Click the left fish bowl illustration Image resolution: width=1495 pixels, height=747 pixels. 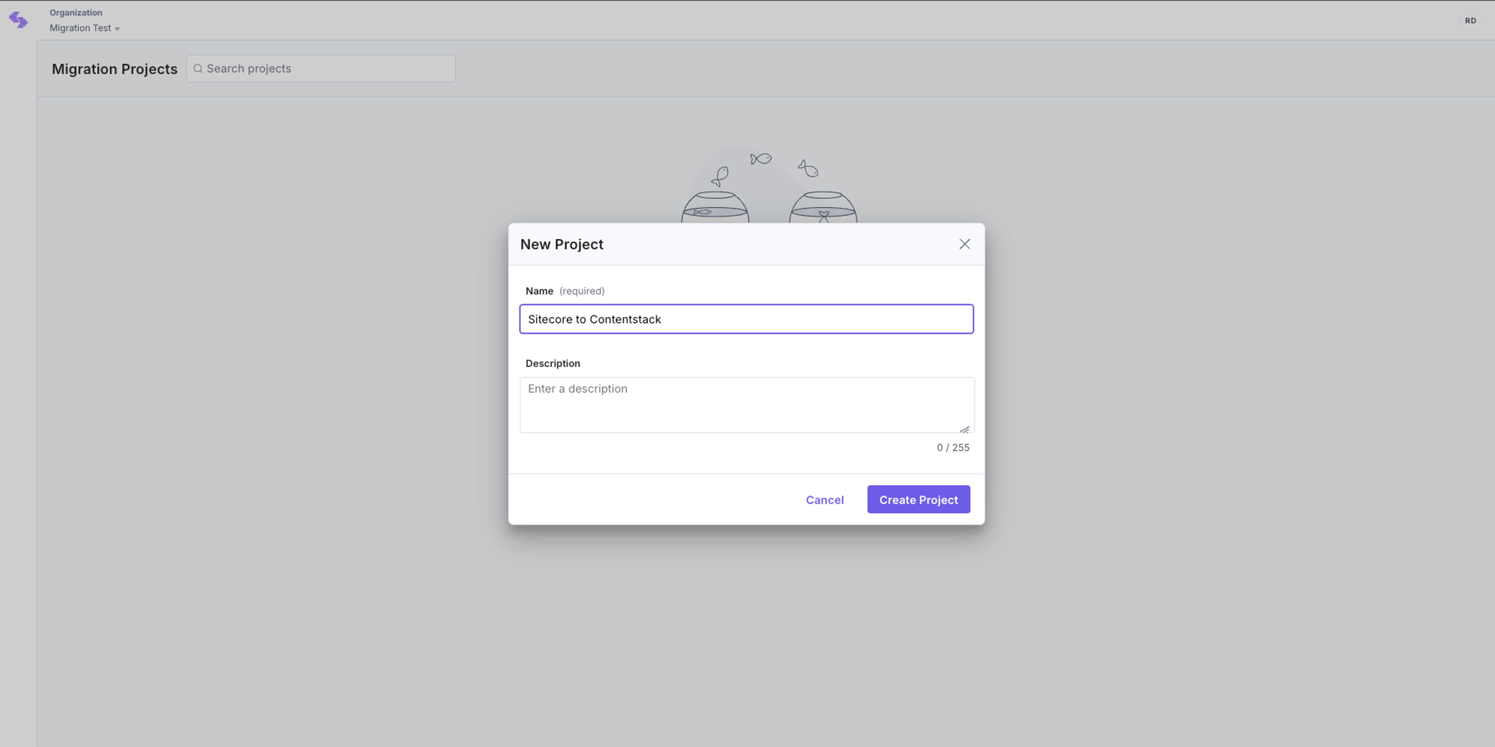(x=715, y=208)
